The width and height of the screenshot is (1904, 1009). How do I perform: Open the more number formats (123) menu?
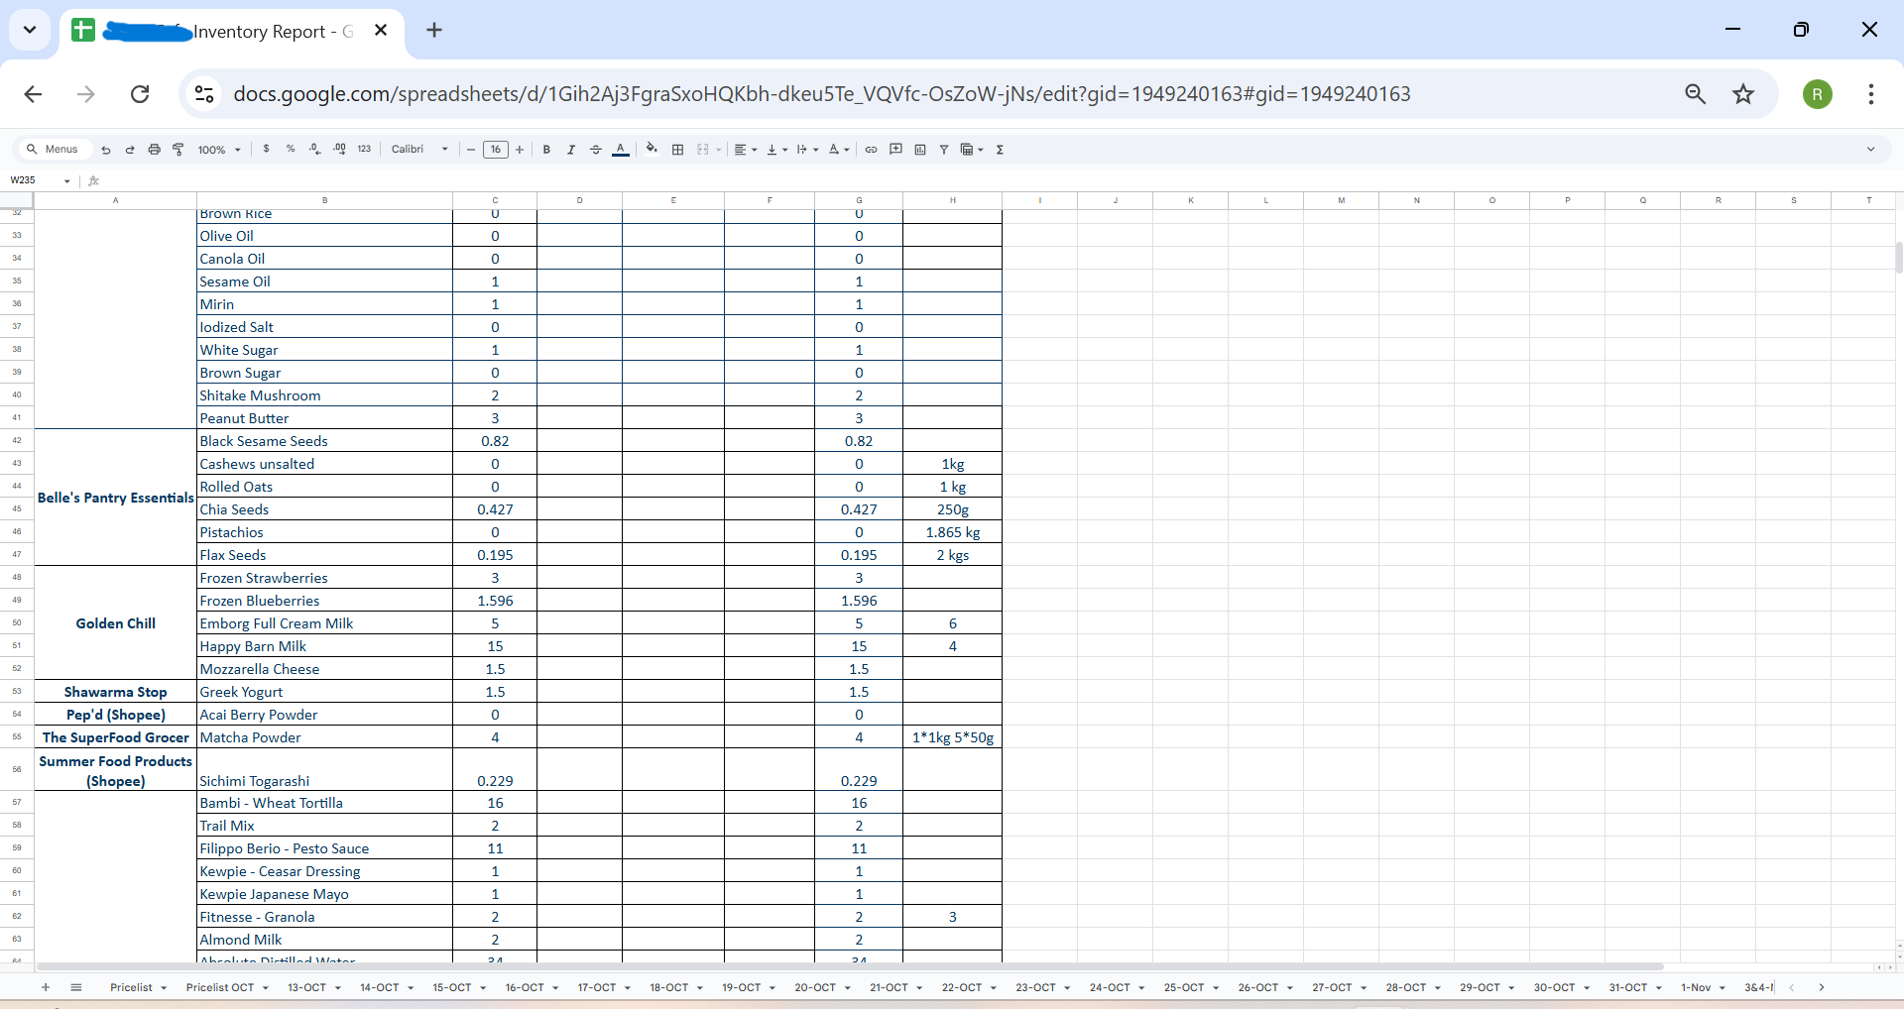pyautogui.click(x=364, y=150)
